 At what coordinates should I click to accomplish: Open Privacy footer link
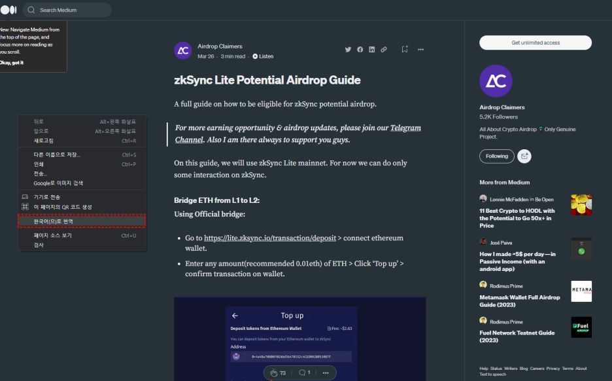553,369
